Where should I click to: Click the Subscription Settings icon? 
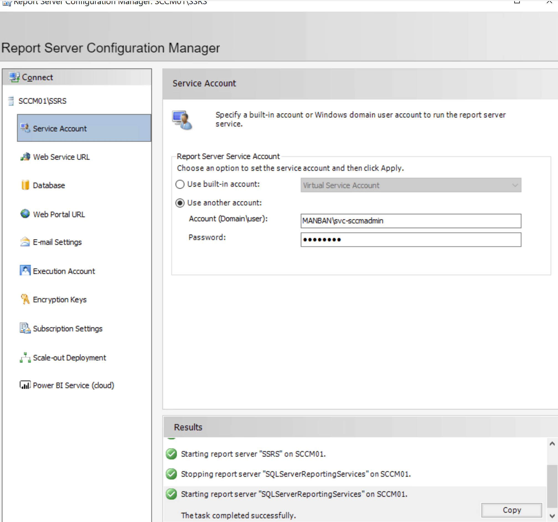[x=25, y=328]
